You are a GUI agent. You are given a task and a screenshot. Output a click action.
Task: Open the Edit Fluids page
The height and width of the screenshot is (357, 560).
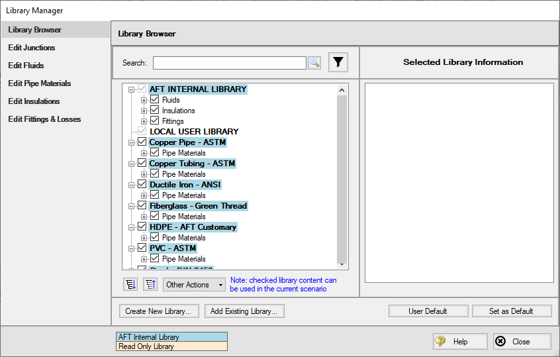coord(26,66)
